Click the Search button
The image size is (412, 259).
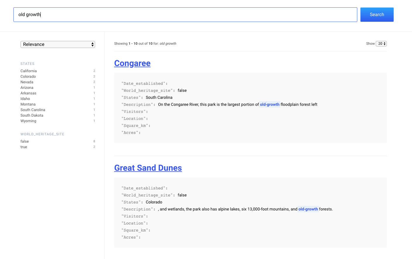pyautogui.click(x=377, y=14)
